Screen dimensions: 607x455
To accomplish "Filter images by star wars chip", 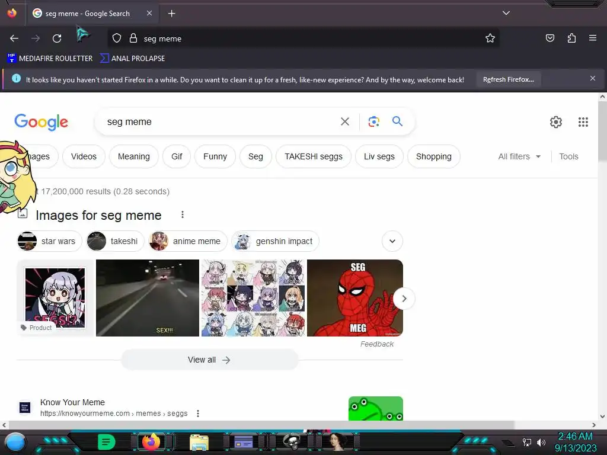I will (50, 241).
